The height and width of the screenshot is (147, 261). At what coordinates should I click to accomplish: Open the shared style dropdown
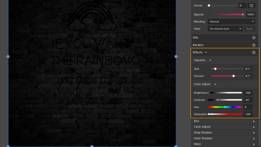(x=226, y=29)
